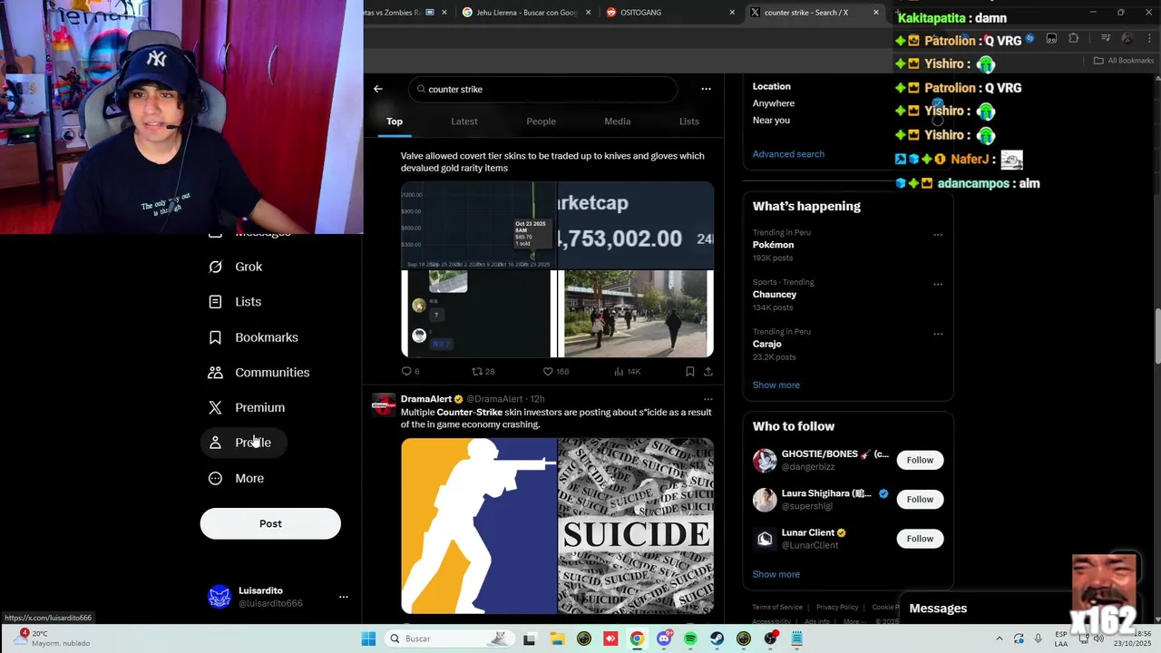Open Discord from the taskbar
Image resolution: width=1161 pixels, height=653 pixels.
(x=664, y=638)
